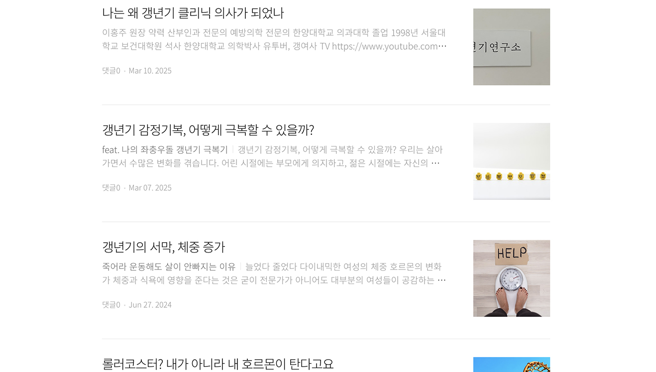
Task: Open post titled 갱년기의 서막, 체중 증가
Action: (163, 247)
